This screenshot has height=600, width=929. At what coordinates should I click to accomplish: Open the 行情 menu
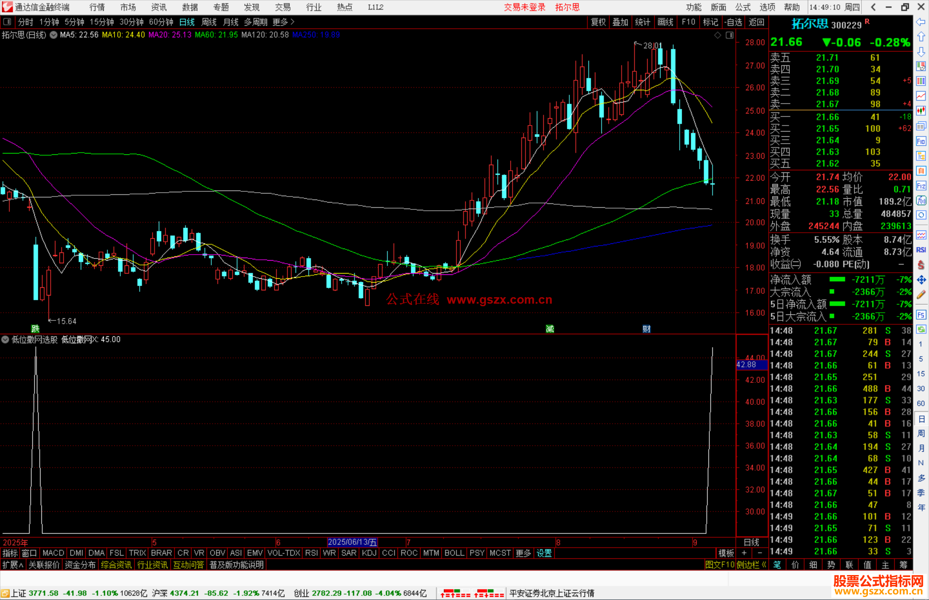click(97, 7)
